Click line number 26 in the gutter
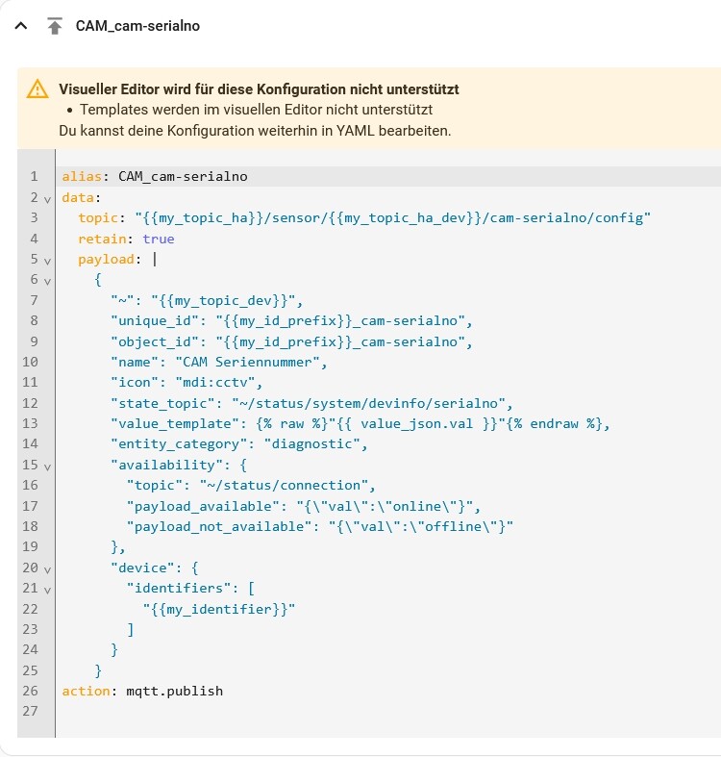721x757 pixels. coord(29,691)
